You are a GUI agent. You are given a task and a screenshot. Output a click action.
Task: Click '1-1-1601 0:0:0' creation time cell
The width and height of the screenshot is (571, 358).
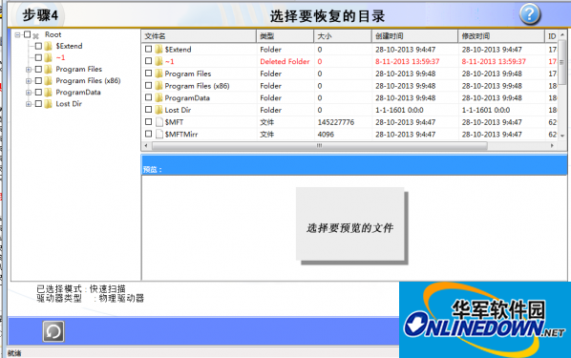399,110
